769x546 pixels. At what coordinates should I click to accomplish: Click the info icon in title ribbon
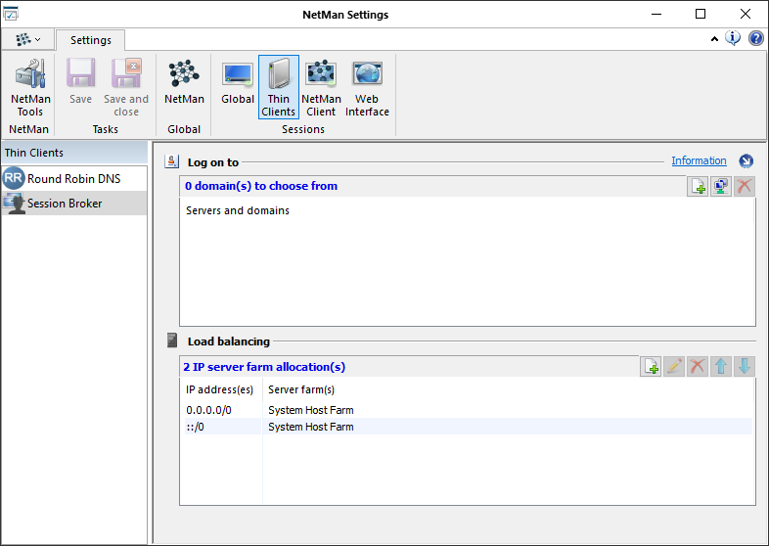coord(733,39)
